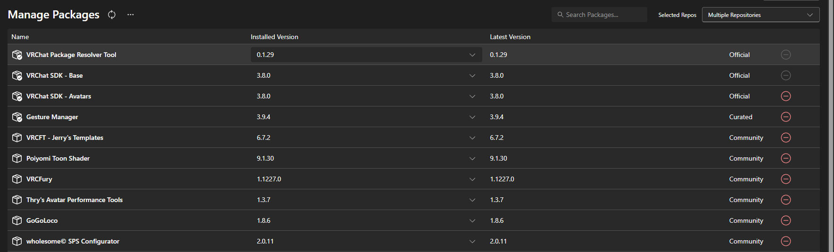Viewport: 834px width, 252px height.
Task: Select Thry's Avatar Performance Tools name
Action: pos(74,200)
